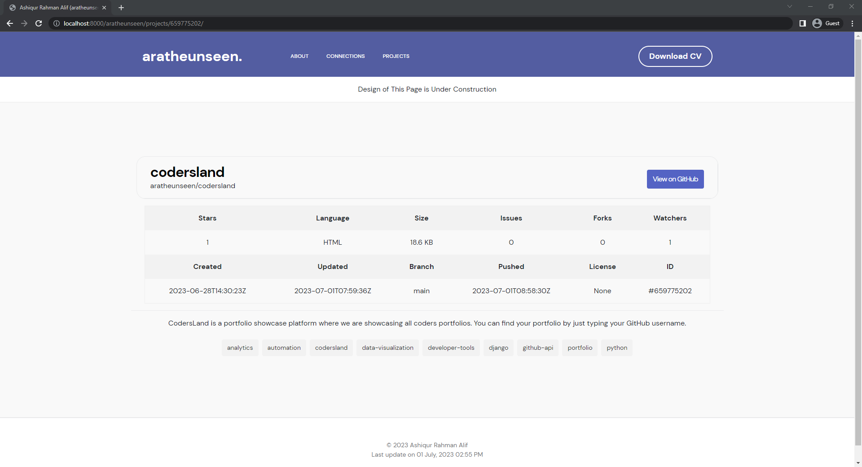862x467 pixels.
Task: View site information icon in address bar
Action: 56,23
